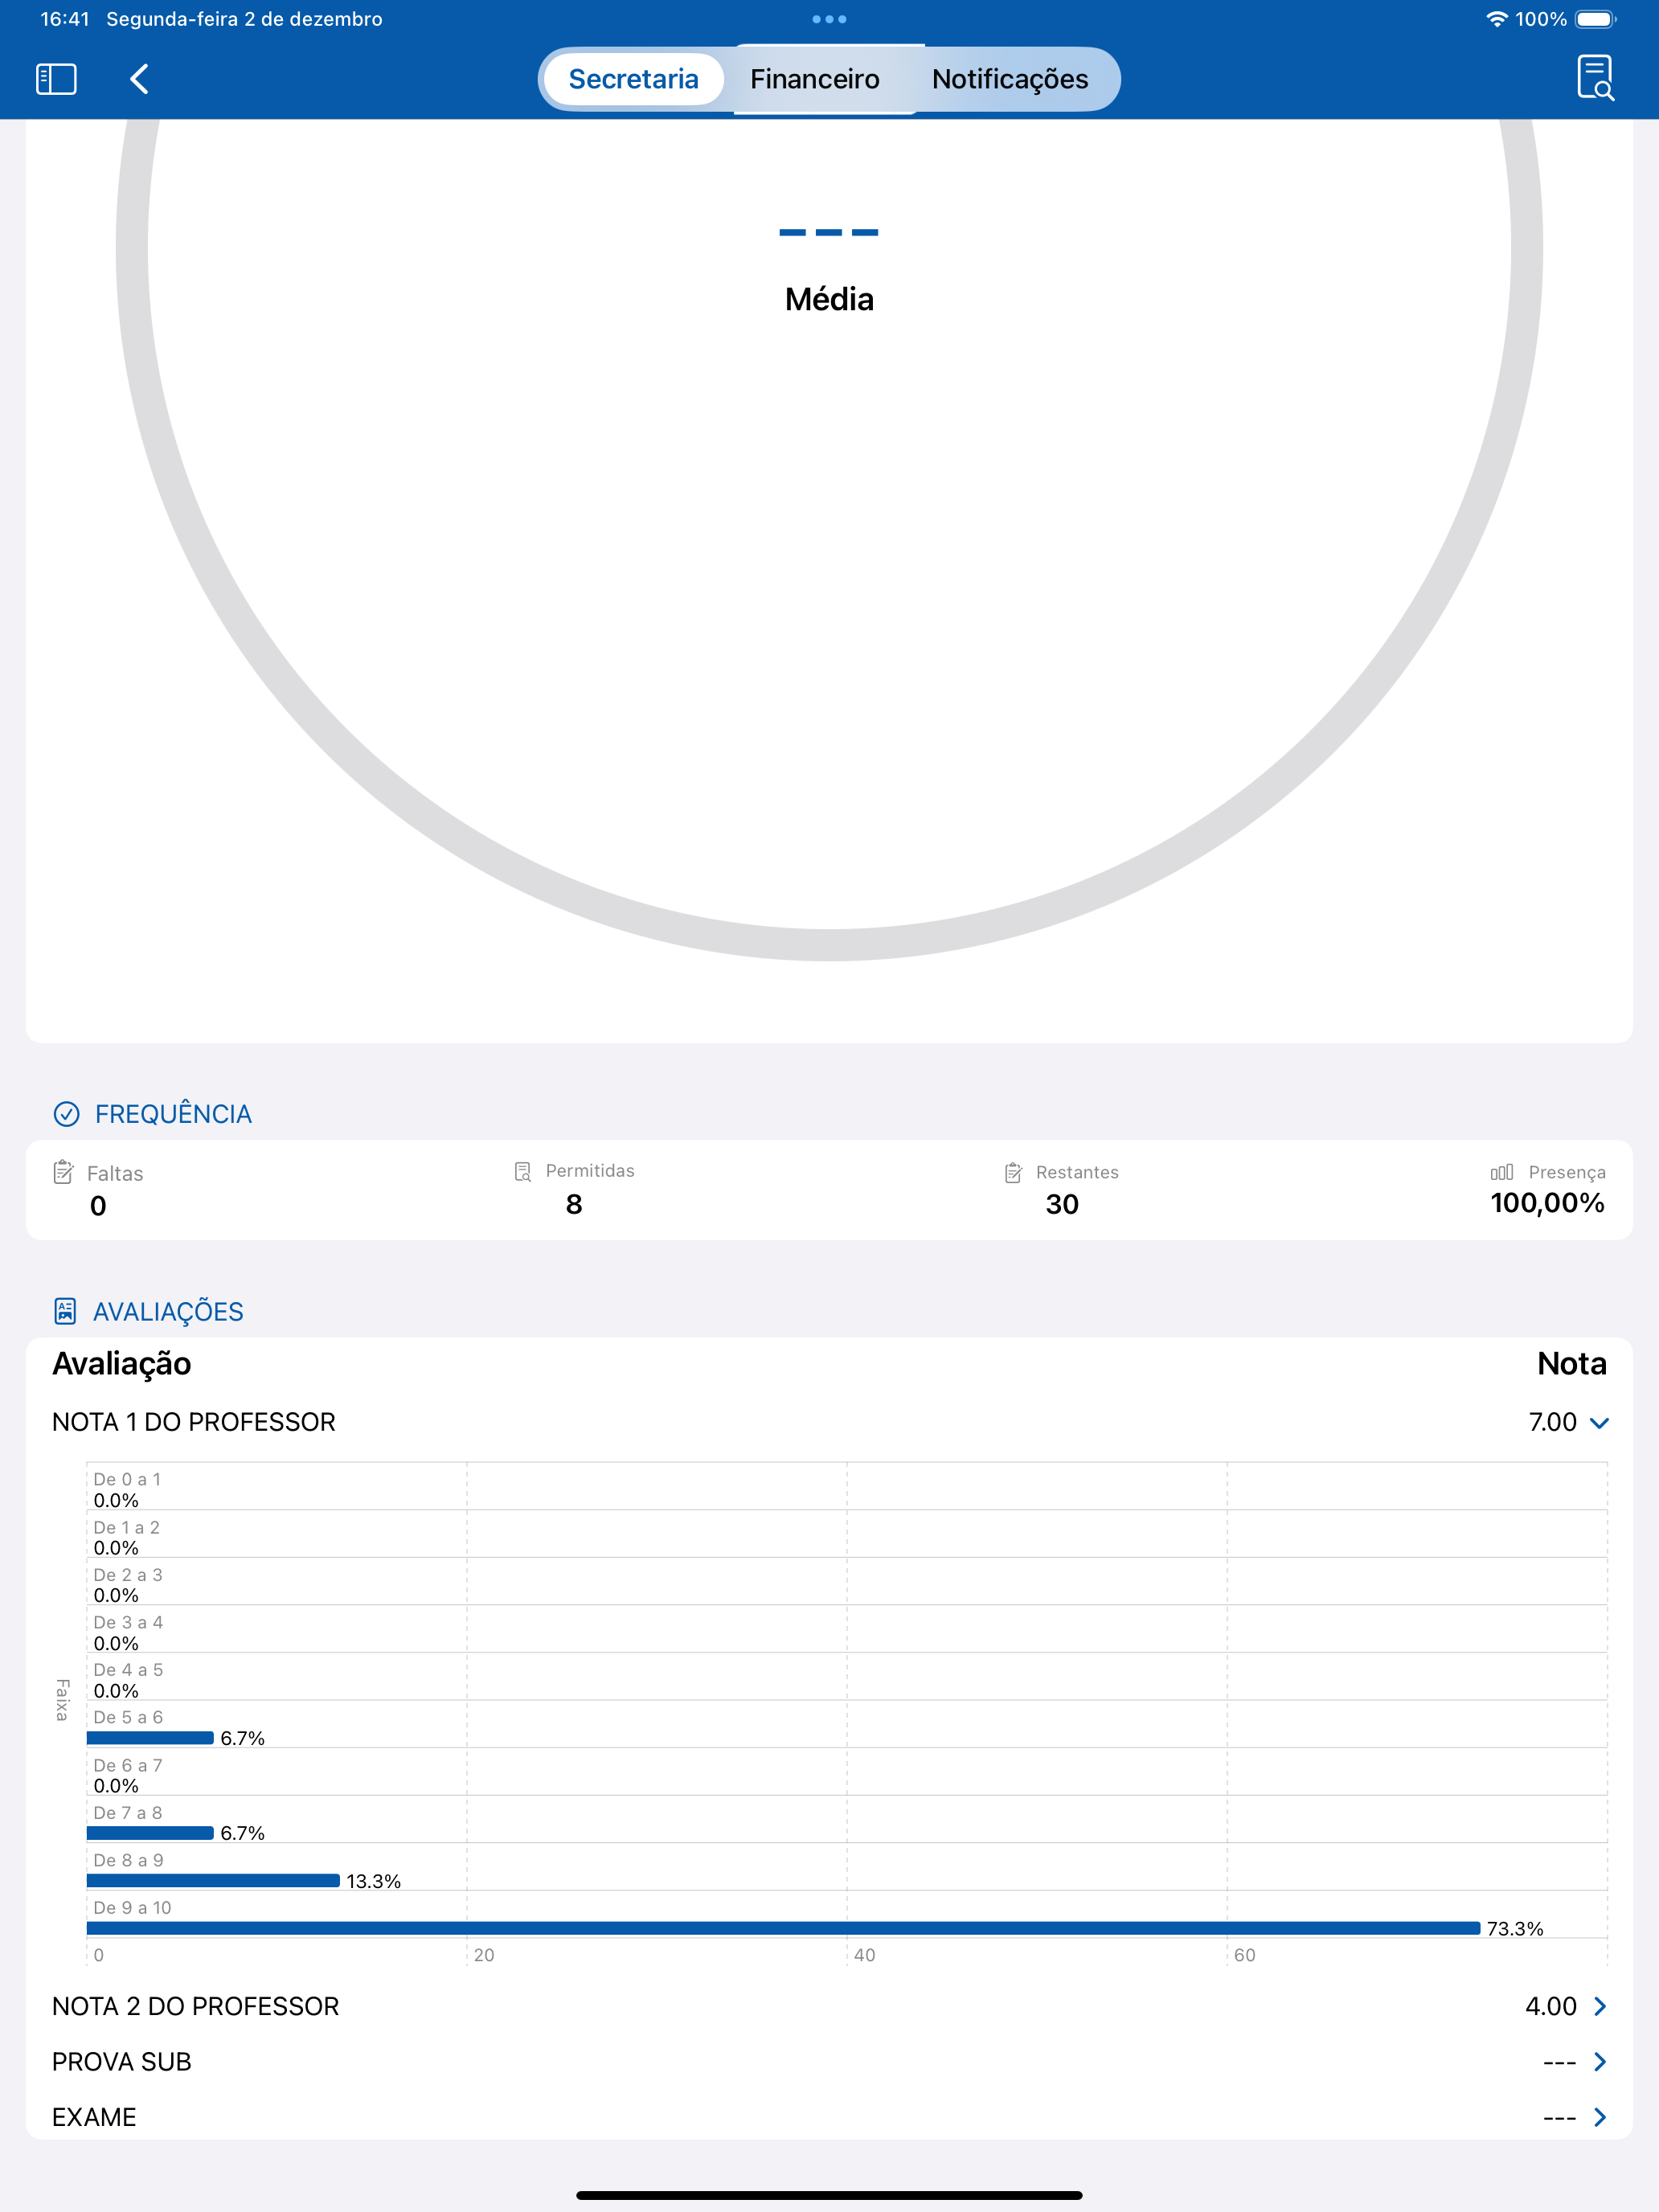Select the NOTA 2 DO PROFESSOR row
Viewport: 1659px width, 2212px height.
click(x=829, y=2006)
